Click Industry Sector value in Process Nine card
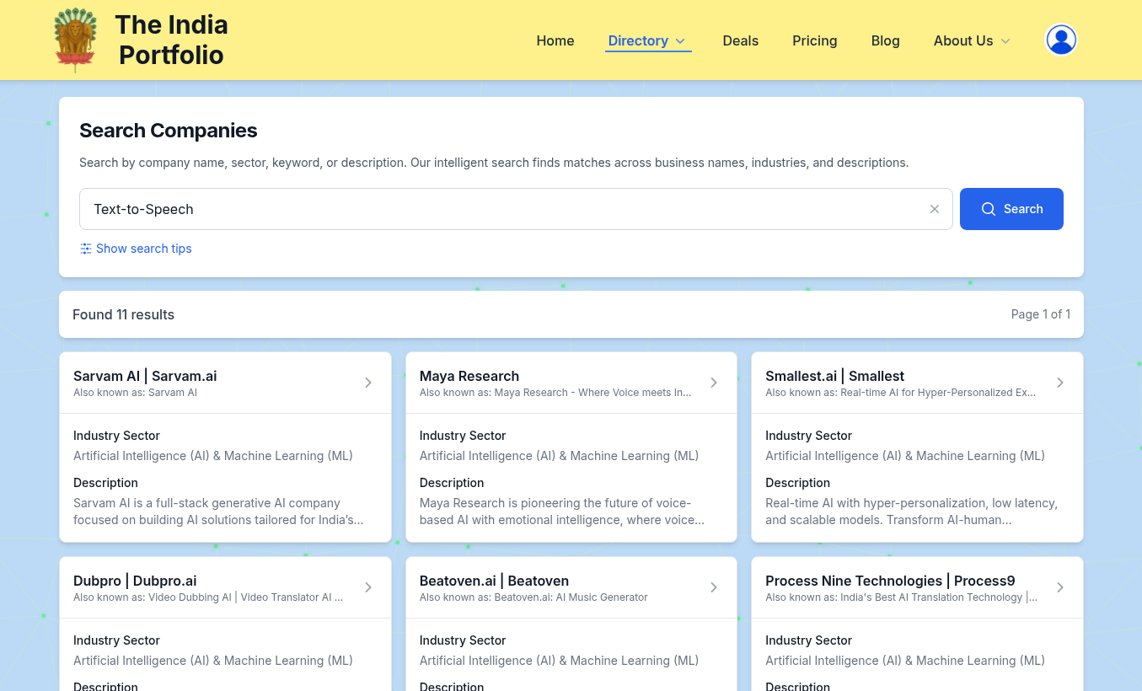 (905, 661)
